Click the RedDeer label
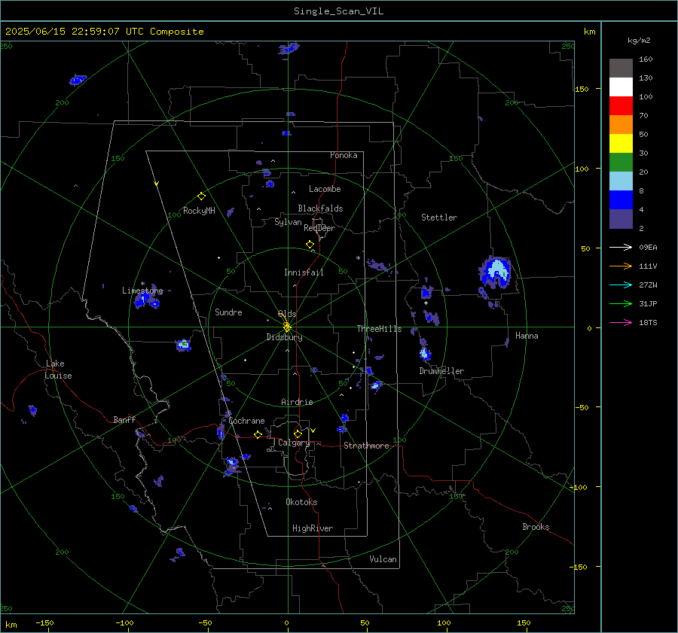678x633 pixels. (x=319, y=228)
